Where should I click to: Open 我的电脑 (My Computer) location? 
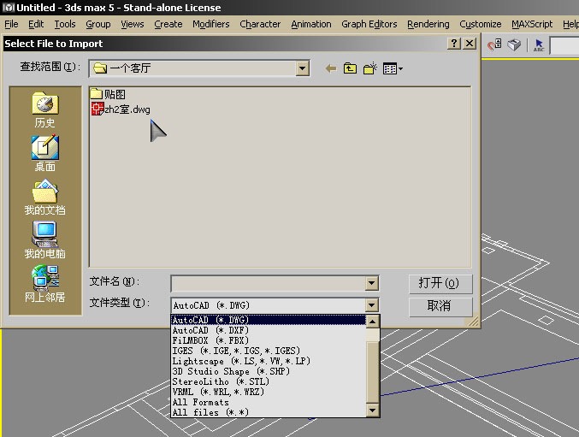(x=44, y=240)
